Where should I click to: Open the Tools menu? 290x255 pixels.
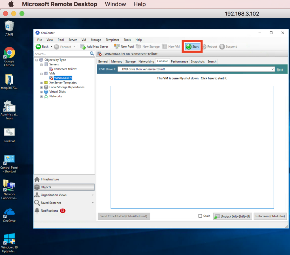click(127, 40)
